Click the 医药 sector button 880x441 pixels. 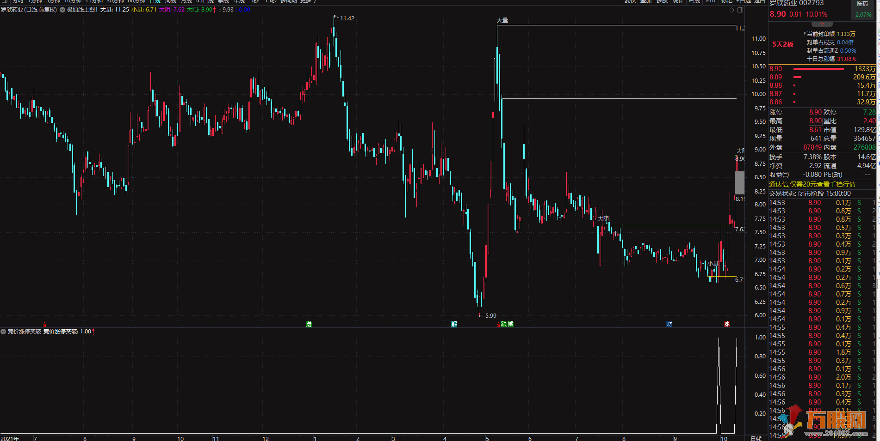coord(862,4)
